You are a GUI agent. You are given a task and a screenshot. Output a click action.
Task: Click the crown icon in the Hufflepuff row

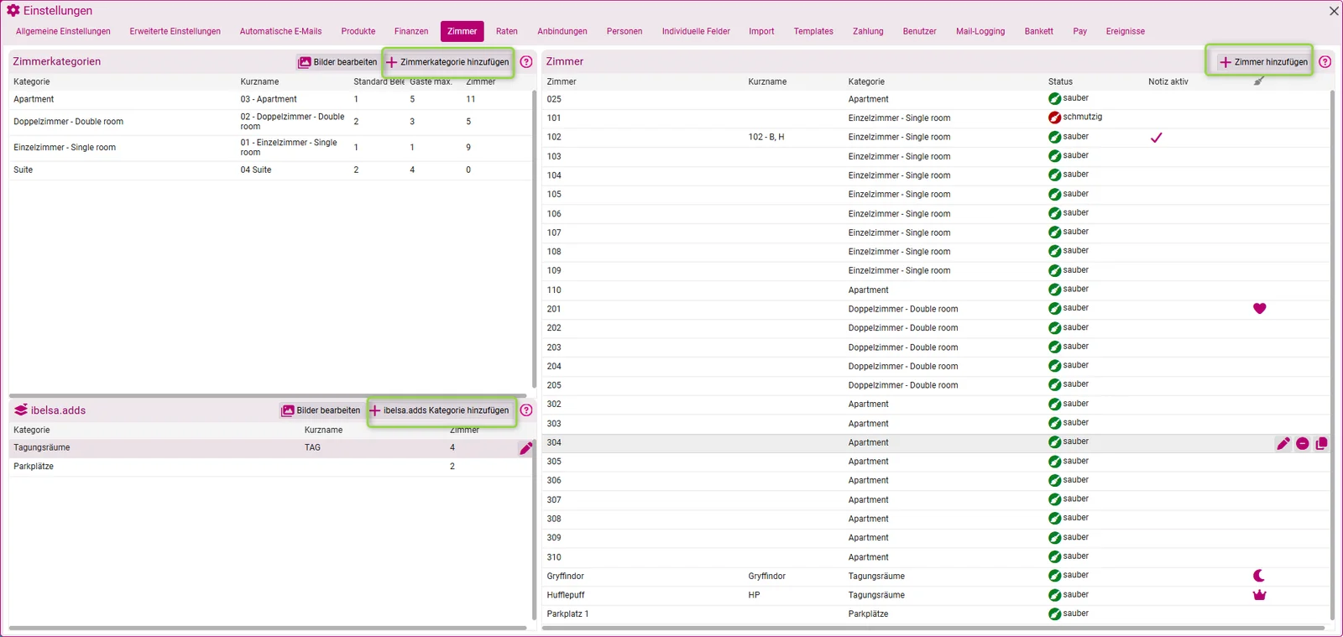tap(1259, 595)
